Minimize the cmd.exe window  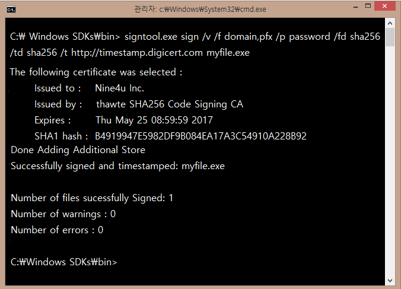coord(355,7)
